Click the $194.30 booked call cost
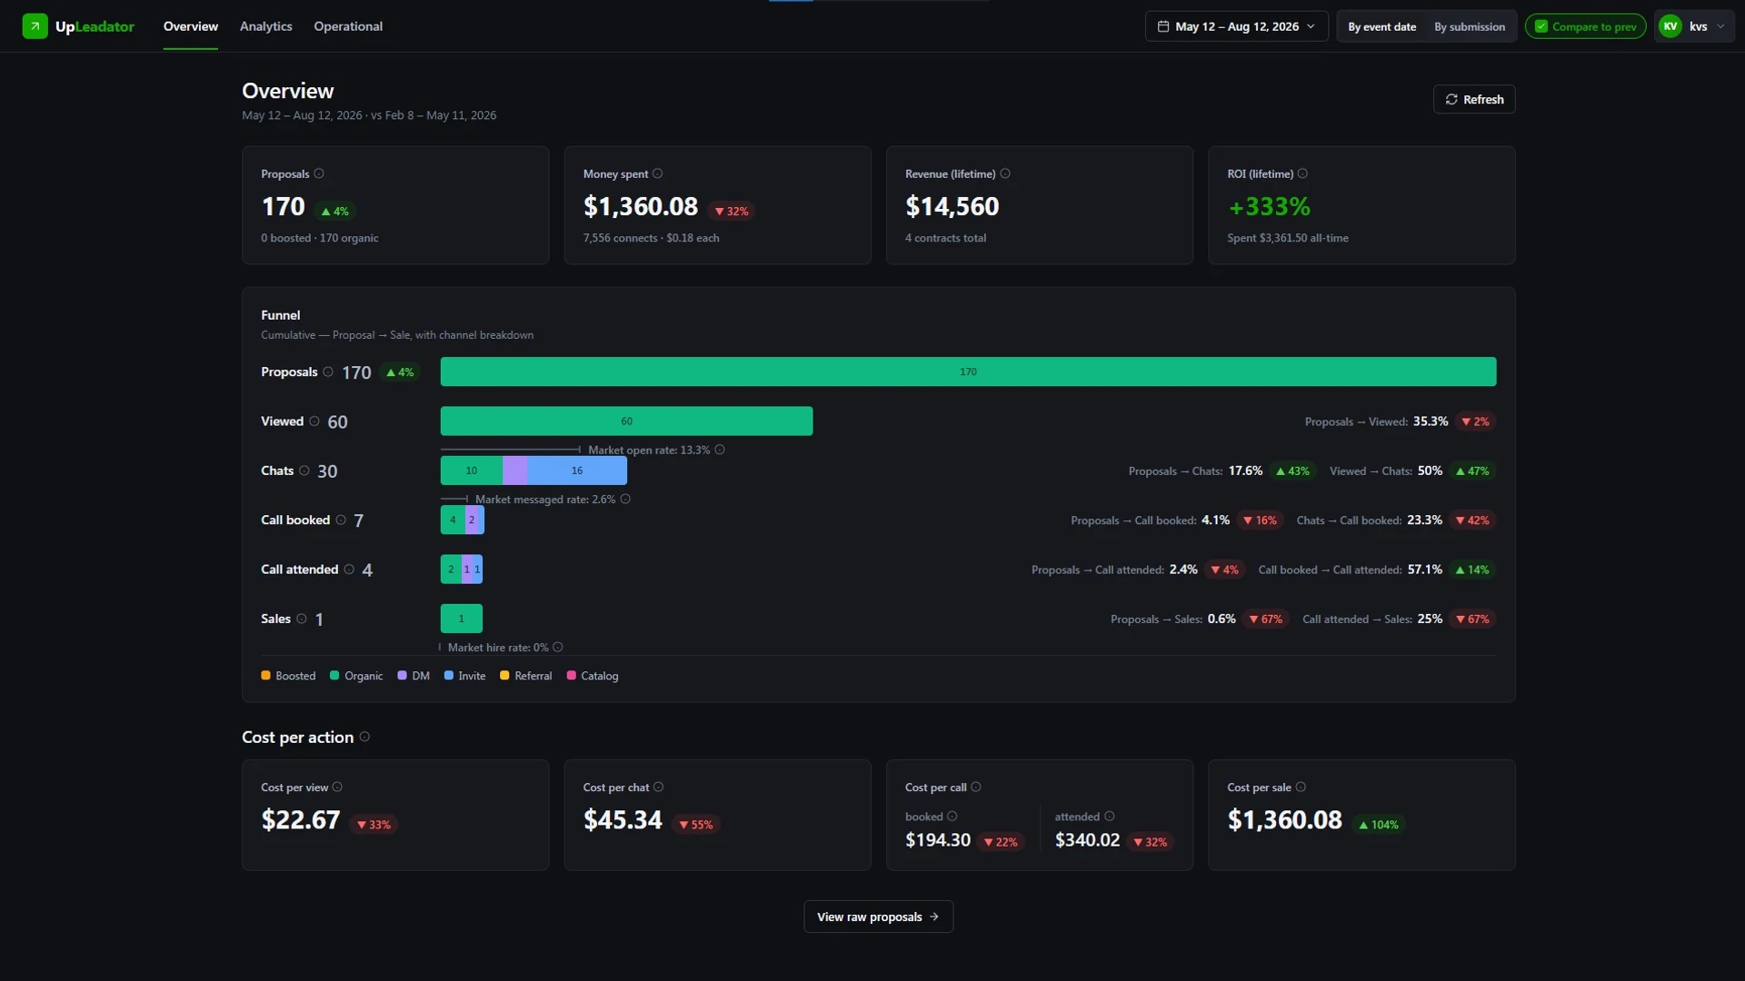 click(938, 840)
